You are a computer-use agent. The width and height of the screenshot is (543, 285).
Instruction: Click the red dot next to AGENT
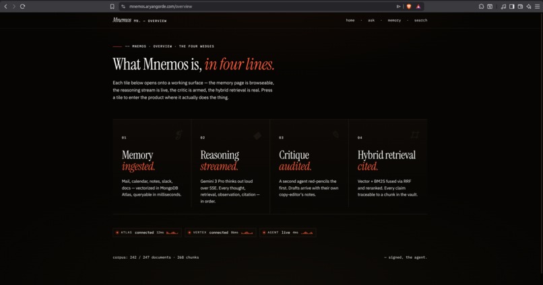[264, 233]
